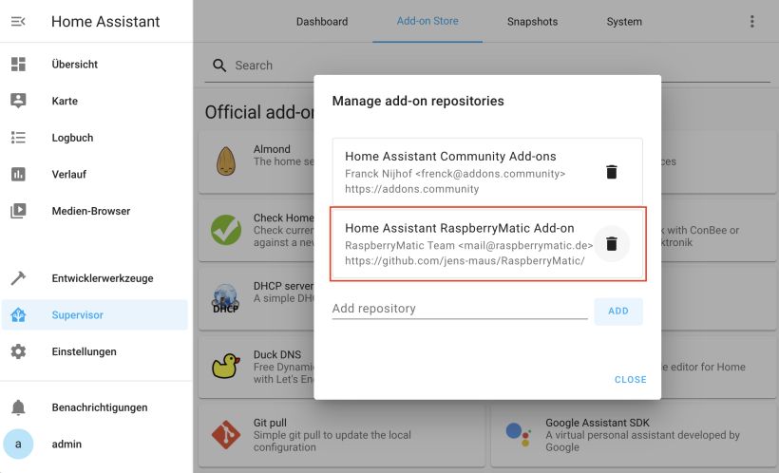Open Benachrichtigungen in the sidebar
779x473 pixels.
click(x=94, y=407)
